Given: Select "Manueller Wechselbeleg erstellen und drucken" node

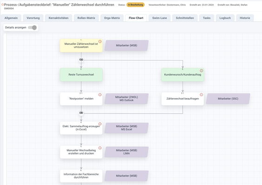Looking at the screenshot, I should [x=81, y=152].
